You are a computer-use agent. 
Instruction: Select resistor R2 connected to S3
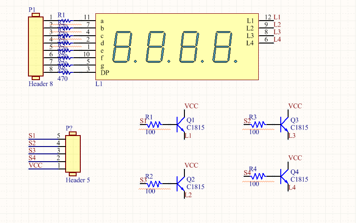155,183
